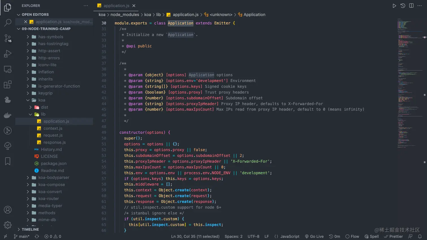Click the 0m time tracker status item
427x240 pixels.
(x=334, y=237)
